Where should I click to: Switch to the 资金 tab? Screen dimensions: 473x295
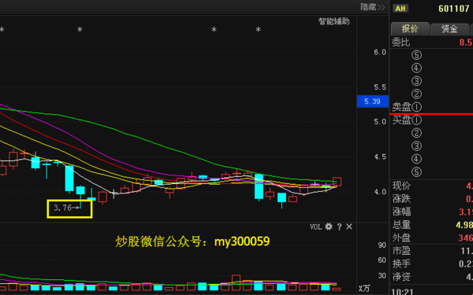[450, 28]
